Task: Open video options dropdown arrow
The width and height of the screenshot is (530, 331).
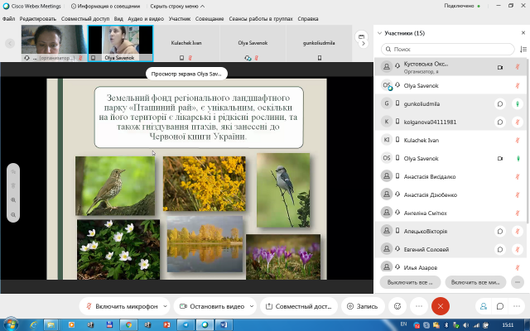Action: [252, 305]
